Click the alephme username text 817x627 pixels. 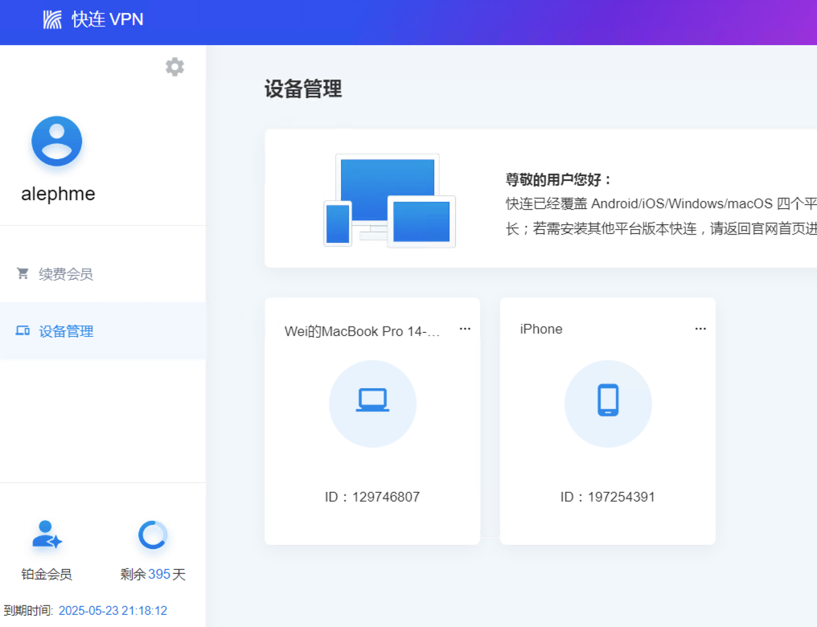(58, 194)
